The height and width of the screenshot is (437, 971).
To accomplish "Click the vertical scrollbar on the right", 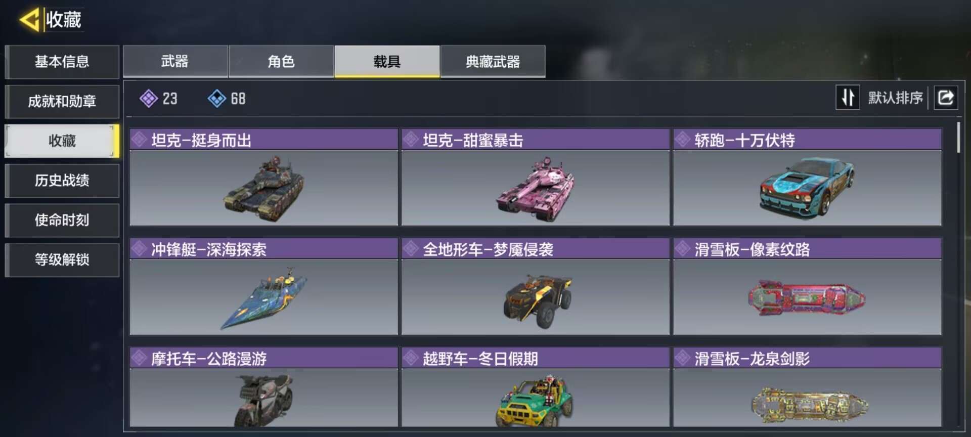I will pos(958,138).
